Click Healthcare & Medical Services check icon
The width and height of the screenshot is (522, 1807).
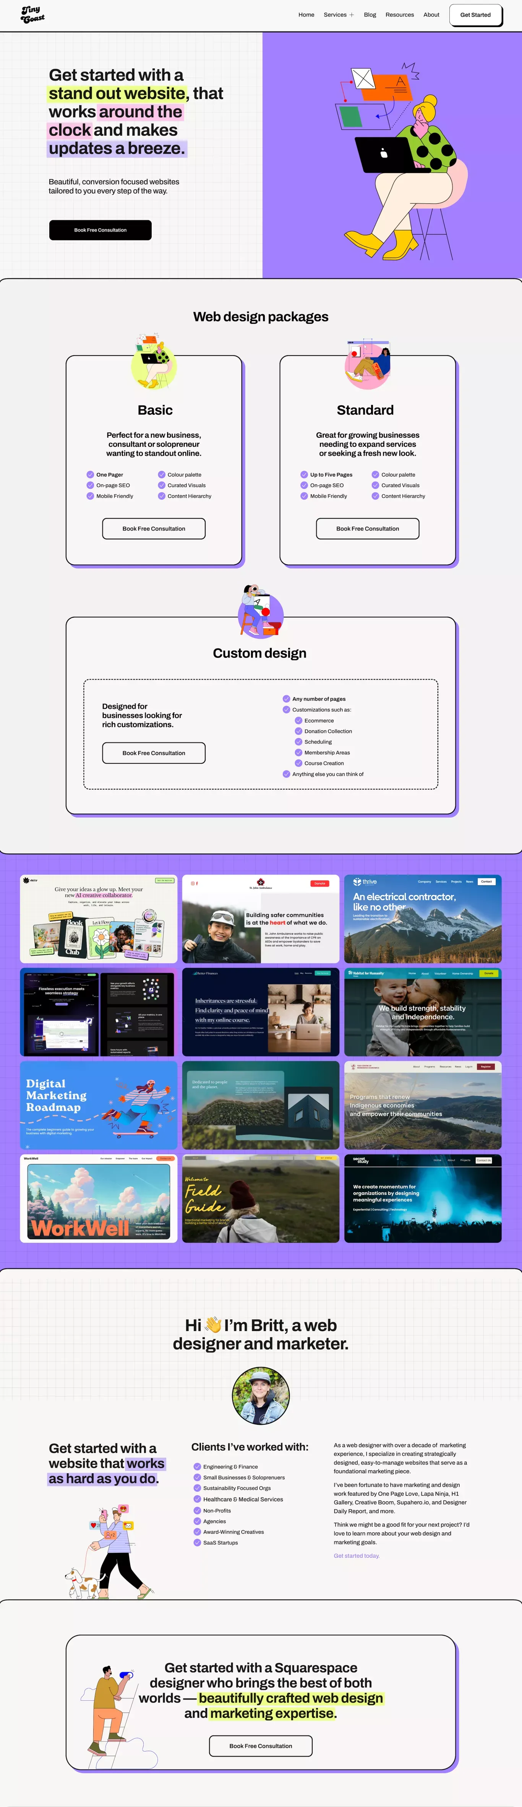click(197, 1499)
